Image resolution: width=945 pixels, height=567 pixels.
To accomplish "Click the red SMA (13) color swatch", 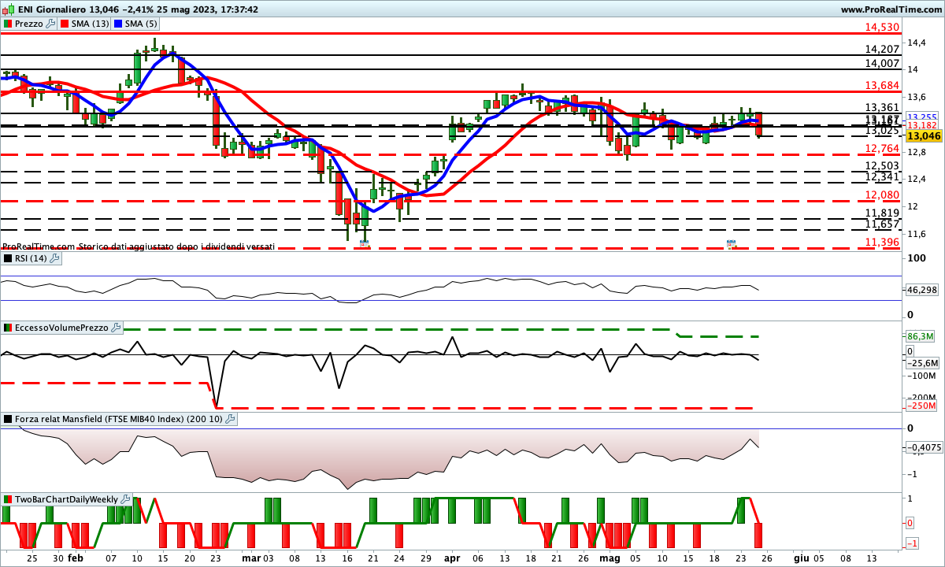I will (65, 24).
